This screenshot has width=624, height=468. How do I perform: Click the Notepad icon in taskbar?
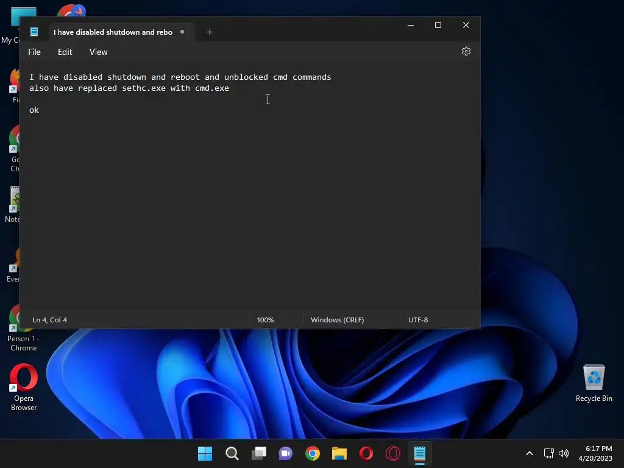pyautogui.click(x=420, y=453)
